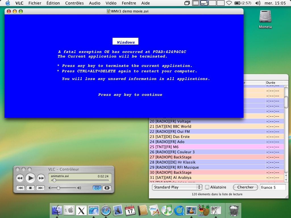Screen dimensions: 291x218
Task: Switch to the fourth virtual desktop in pager
Action: point(220,3)
